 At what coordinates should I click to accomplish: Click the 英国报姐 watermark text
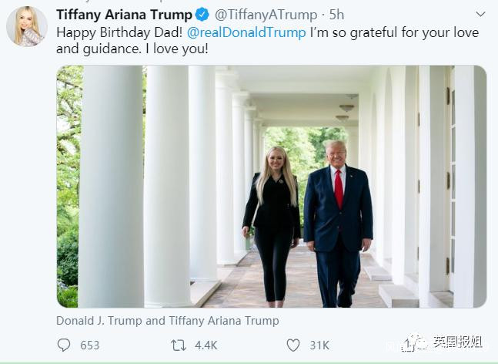(x=457, y=342)
